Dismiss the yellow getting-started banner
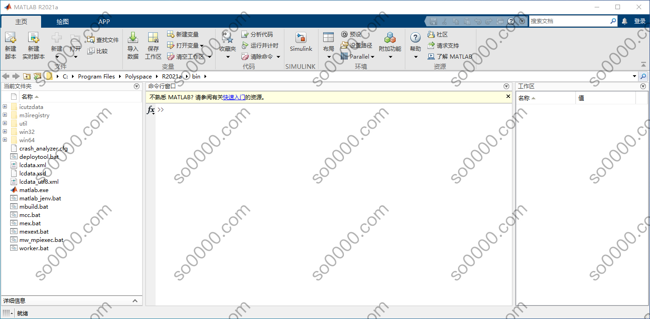 click(508, 96)
